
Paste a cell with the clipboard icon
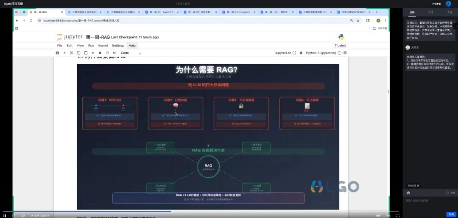tap(86, 53)
